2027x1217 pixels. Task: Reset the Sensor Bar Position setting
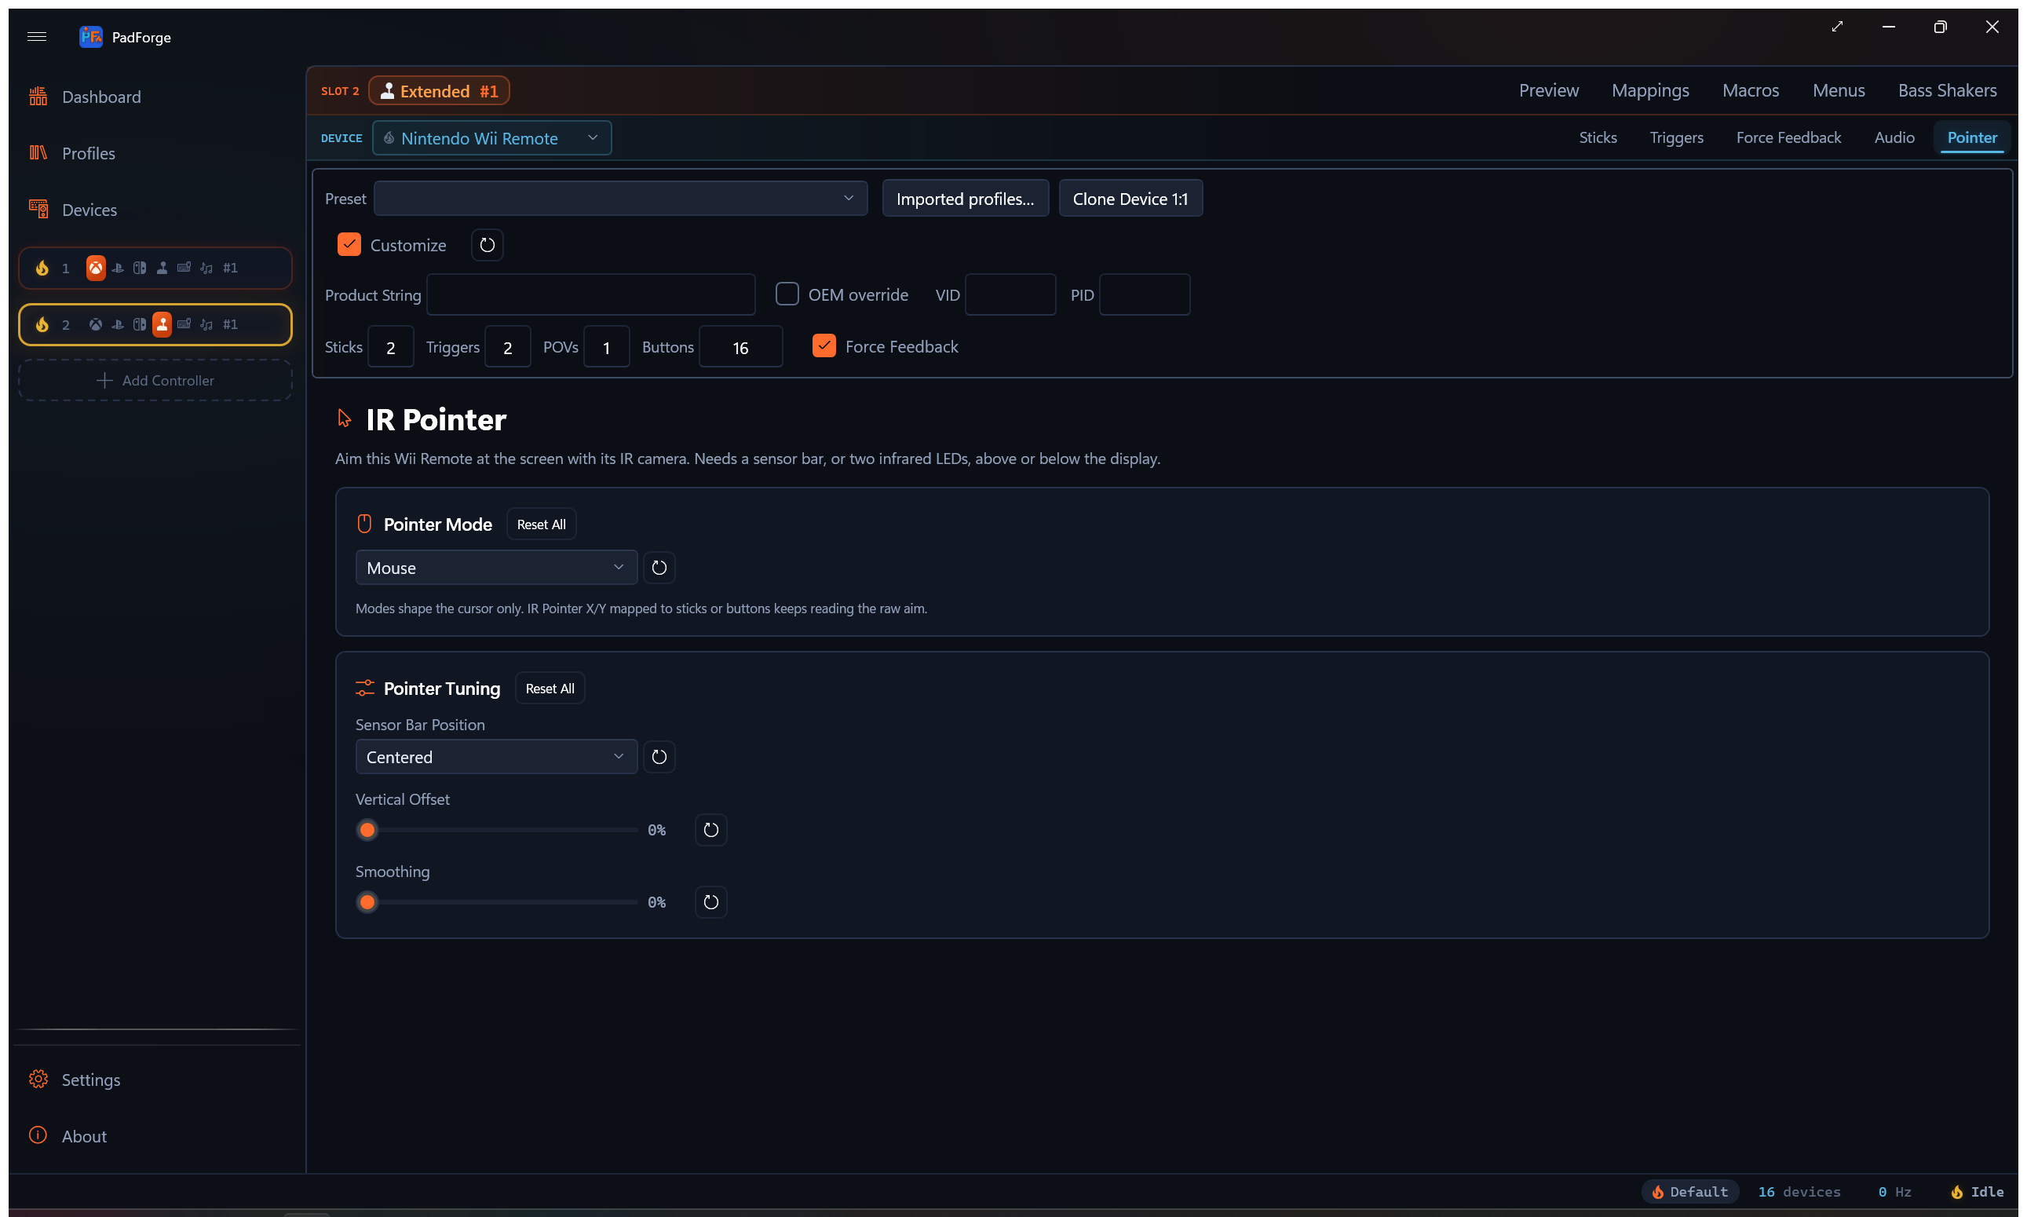[x=659, y=756]
